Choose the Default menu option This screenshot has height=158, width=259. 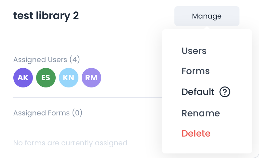(x=198, y=92)
